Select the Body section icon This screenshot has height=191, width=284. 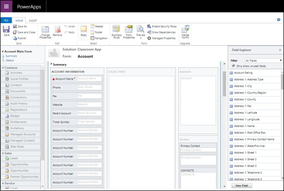coord(84,29)
